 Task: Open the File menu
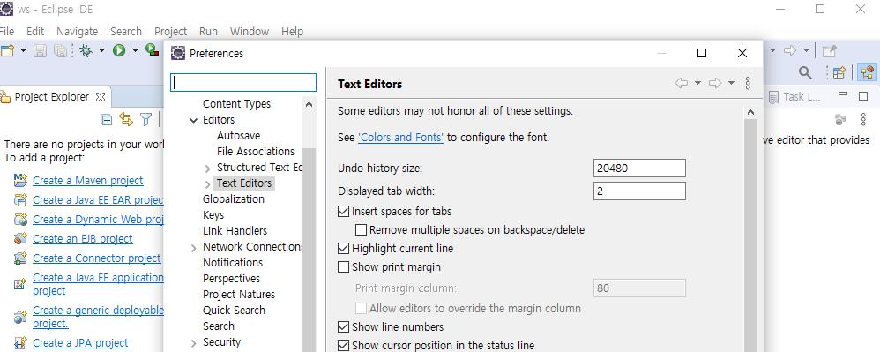(7, 32)
